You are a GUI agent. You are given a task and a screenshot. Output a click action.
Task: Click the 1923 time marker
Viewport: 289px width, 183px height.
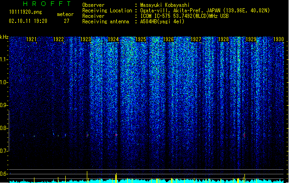pyautogui.click(x=86, y=39)
